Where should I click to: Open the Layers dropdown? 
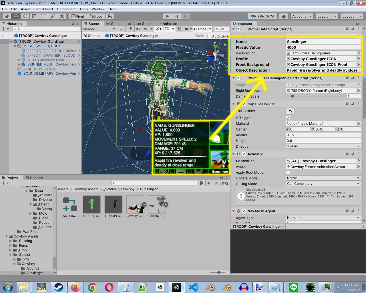click(327, 16)
